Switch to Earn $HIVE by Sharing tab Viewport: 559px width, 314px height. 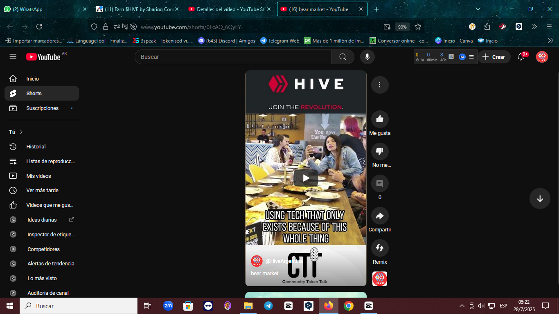click(x=137, y=9)
